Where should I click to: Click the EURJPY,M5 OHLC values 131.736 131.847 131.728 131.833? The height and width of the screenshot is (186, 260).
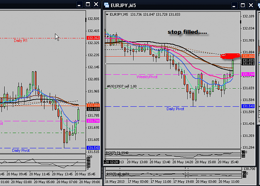(155, 15)
